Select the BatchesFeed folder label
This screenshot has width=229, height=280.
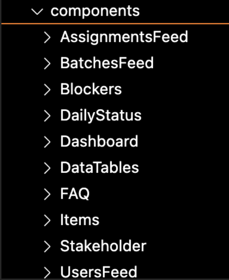(107, 63)
